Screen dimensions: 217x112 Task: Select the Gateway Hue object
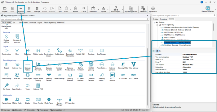click(x=17, y=66)
